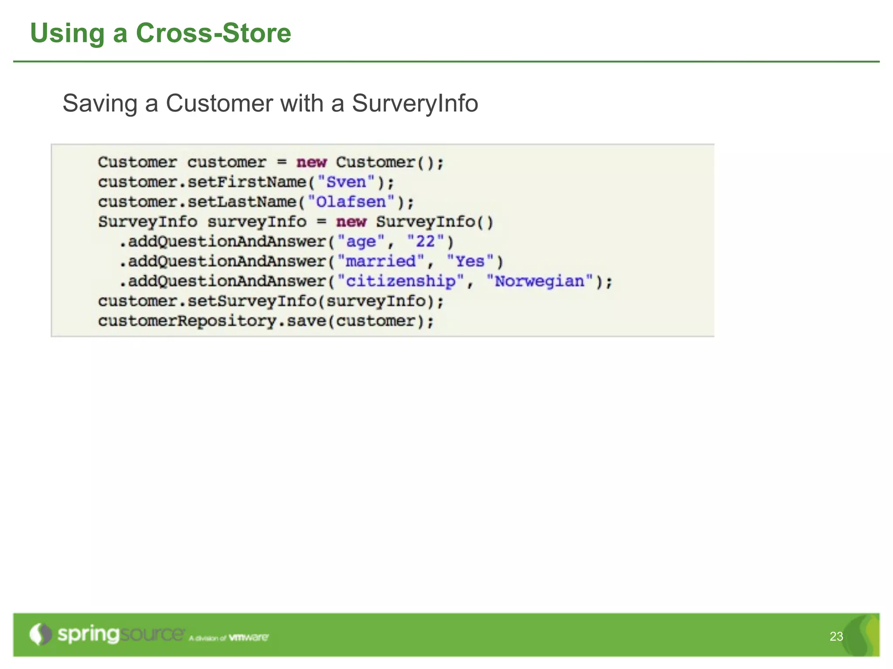
Task: Click code line customer.setLastName("Olafsen");
Action: [256, 202]
